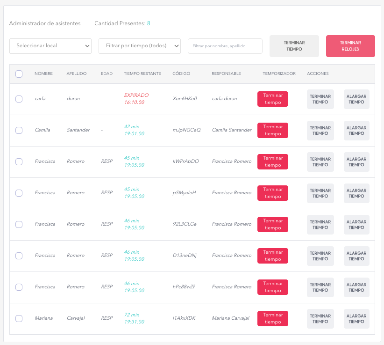The width and height of the screenshot is (384, 345).
Task: Focus the filter by nombre, apellido field
Action: click(x=225, y=46)
